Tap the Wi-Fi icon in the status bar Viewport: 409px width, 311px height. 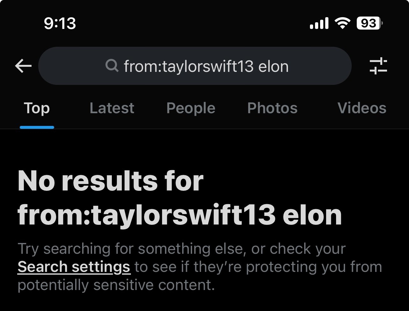[342, 23]
